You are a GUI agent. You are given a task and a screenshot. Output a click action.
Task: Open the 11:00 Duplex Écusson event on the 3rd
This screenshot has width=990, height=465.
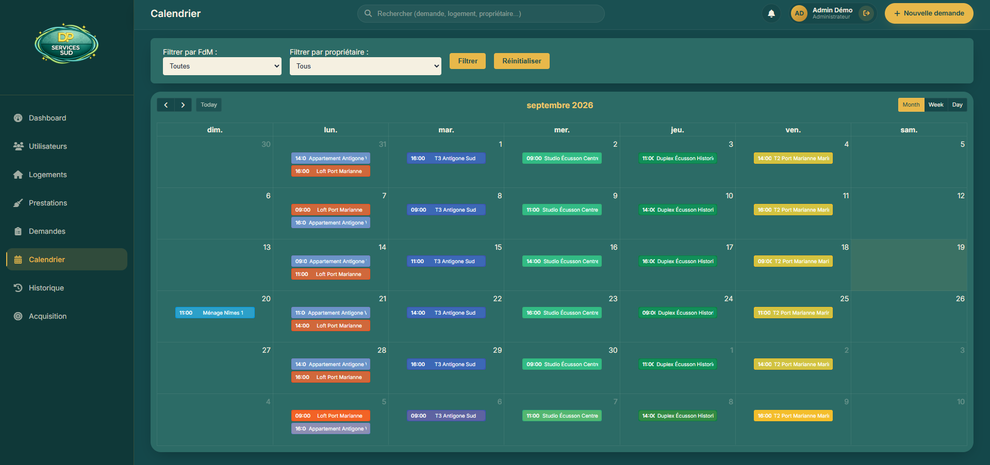tap(678, 158)
